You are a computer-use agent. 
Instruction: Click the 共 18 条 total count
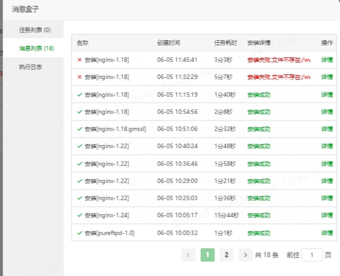tap(267, 255)
